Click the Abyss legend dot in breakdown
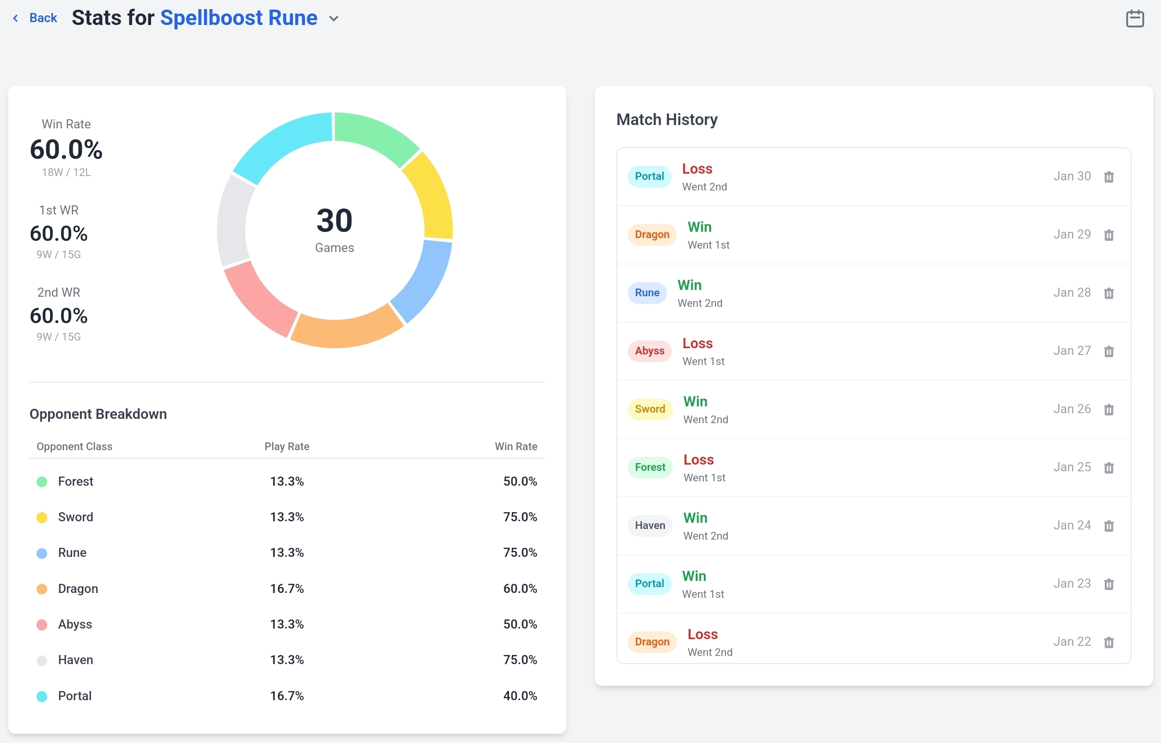Viewport: 1161px width, 743px height. 42,624
